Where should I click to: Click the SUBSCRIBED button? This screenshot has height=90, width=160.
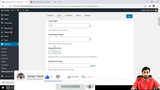[x=70, y=86]
